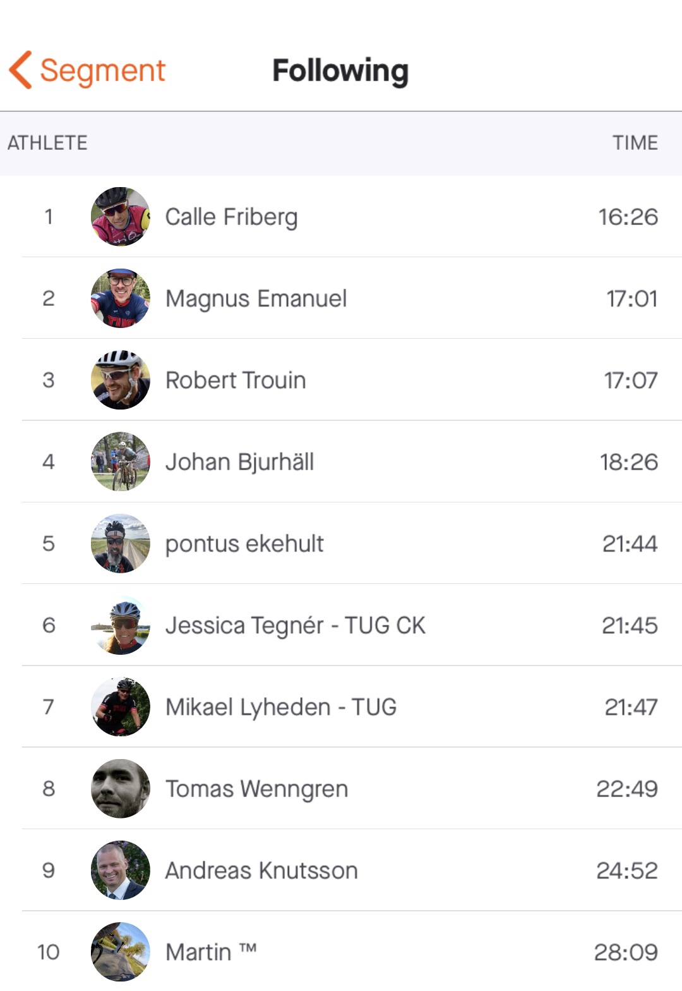Tap Magnus Emanuel's avatar photo
Viewport: 682px width, 991px height.
pyautogui.click(x=121, y=298)
